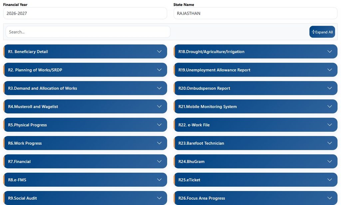
Task: Click the chevron on R8.e-FMS
Action: click(x=159, y=180)
